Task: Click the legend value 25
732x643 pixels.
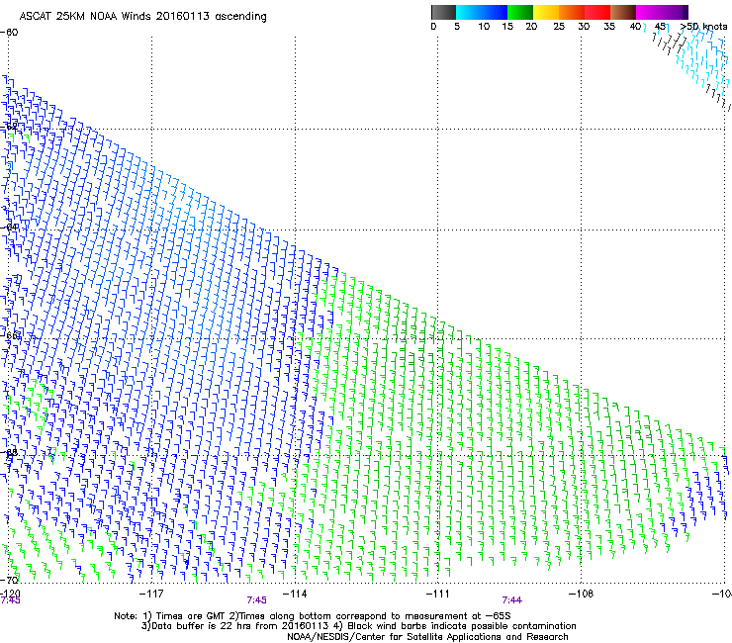Action: tap(559, 27)
